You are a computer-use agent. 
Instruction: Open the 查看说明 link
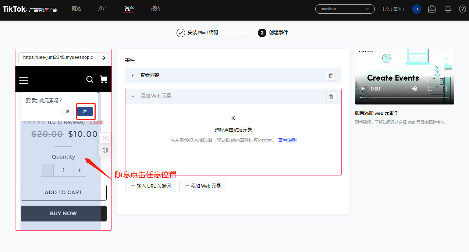coord(287,140)
